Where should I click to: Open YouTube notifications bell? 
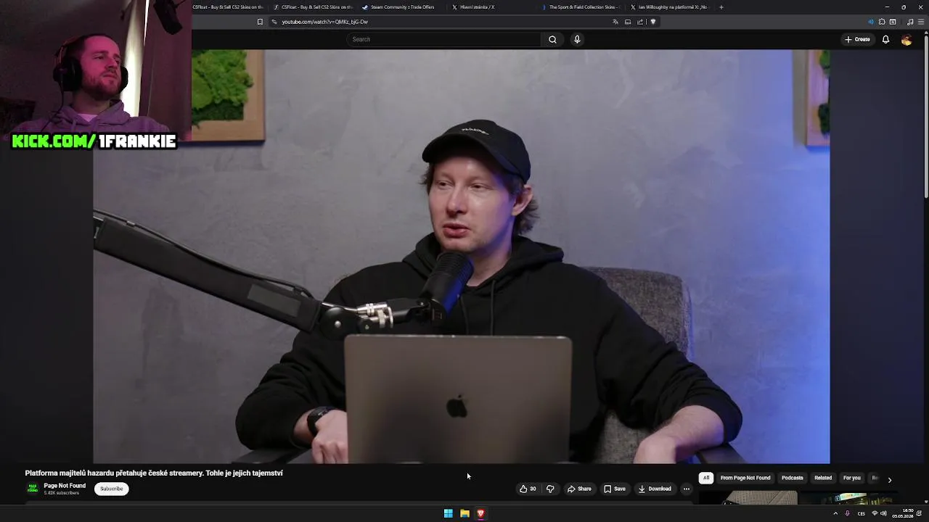coord(885,39)
